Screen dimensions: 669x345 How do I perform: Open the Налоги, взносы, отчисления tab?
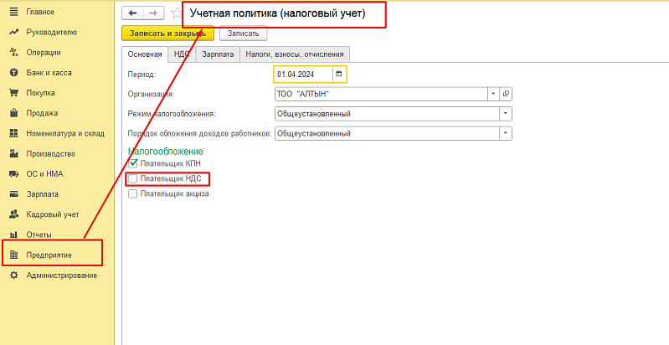point(295,54)
